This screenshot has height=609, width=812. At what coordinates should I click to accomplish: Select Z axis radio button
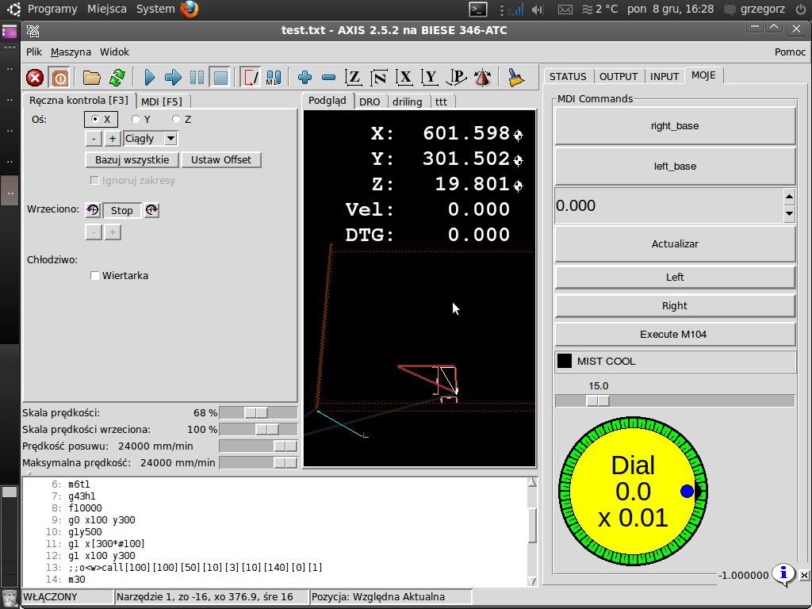coord(182,119)
